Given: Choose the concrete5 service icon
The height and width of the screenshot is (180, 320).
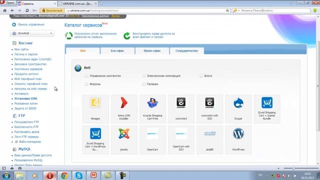Looking at the screenshot, I should pyautogui.click(x=181, y=102).
